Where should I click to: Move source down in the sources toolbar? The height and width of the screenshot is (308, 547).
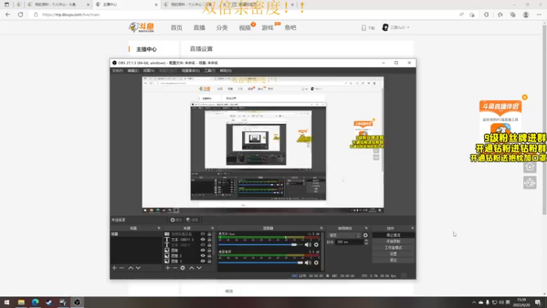click(x=199, y=268)
